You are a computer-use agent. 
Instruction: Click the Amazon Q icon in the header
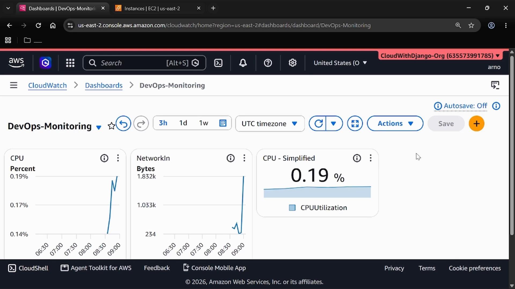pos(46,63)
